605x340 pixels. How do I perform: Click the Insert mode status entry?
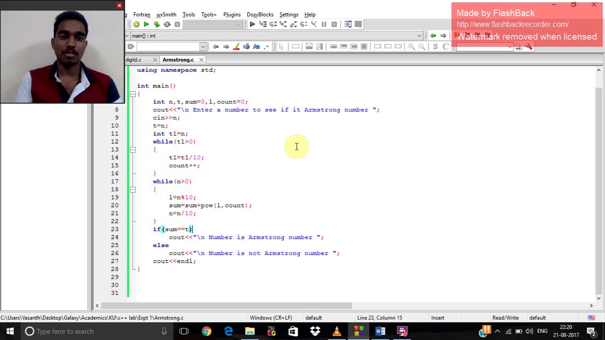438,318
